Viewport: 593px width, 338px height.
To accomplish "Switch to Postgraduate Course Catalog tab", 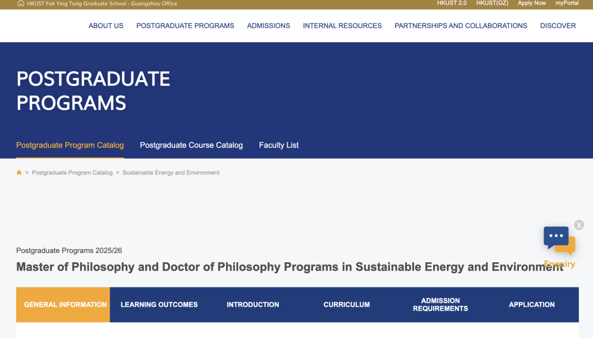I will click(192, 145).
